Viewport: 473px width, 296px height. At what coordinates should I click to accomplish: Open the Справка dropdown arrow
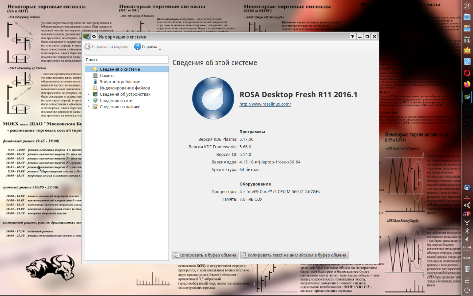tap(160, 49)
